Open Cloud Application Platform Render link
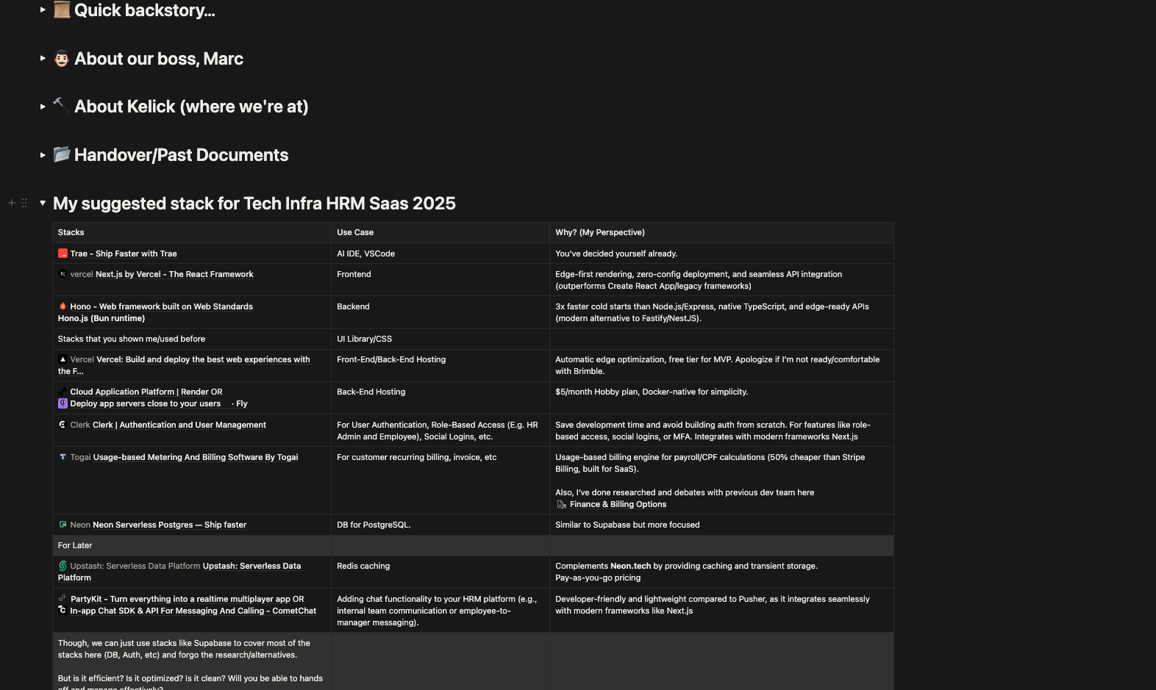The image size is (1156, 690). click(x=140, y=392)
